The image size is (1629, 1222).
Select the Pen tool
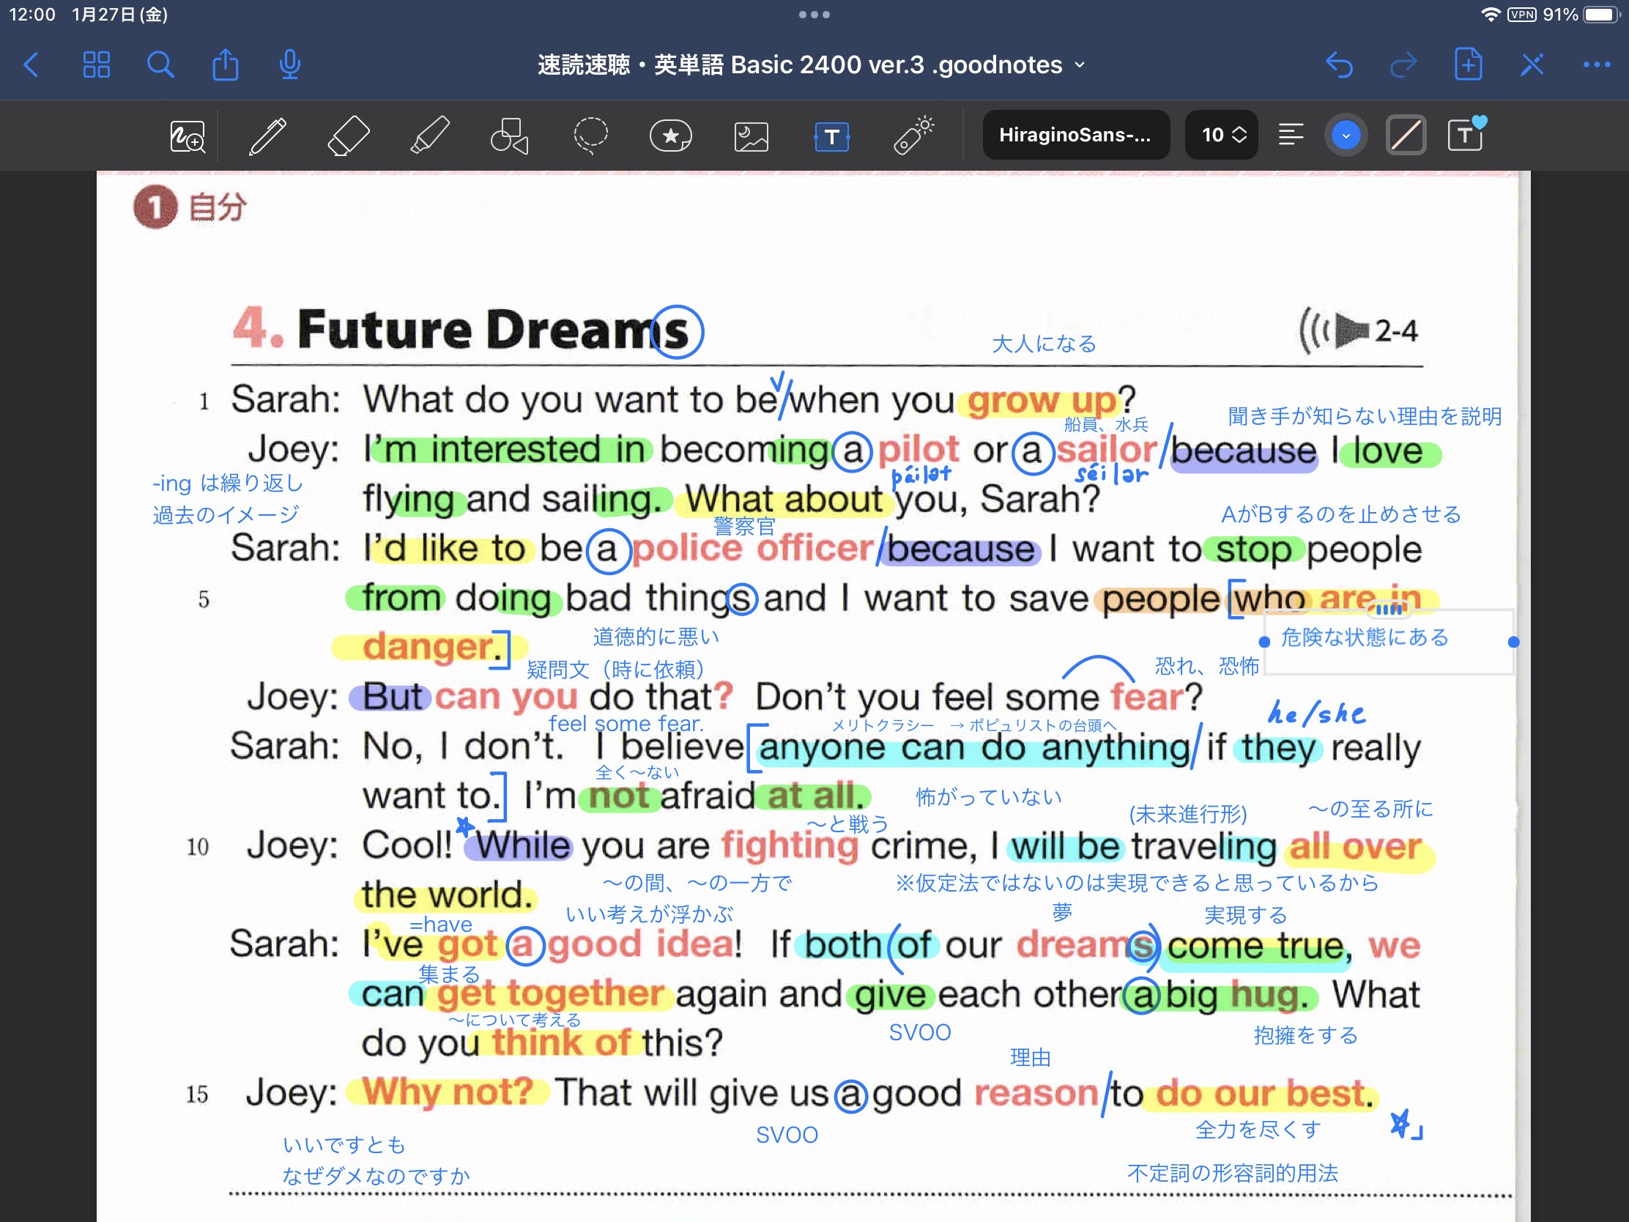click(267, 136)
